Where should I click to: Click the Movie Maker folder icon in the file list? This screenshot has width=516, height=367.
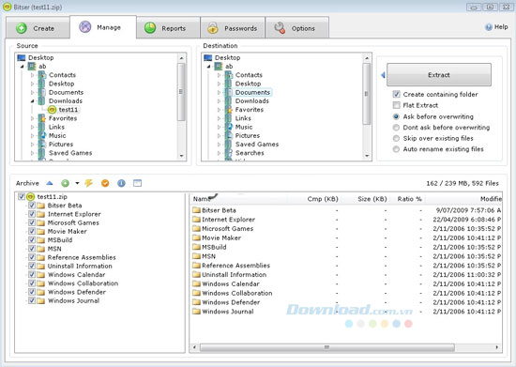(x=196, y=237)
